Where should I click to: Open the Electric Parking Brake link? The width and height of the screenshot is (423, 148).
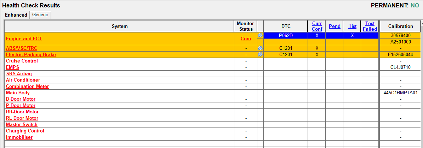31,54
